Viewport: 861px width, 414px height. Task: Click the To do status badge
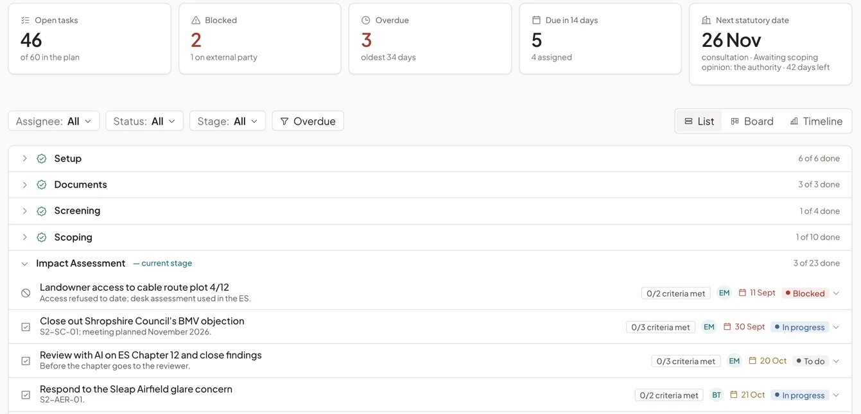[811, 361]
